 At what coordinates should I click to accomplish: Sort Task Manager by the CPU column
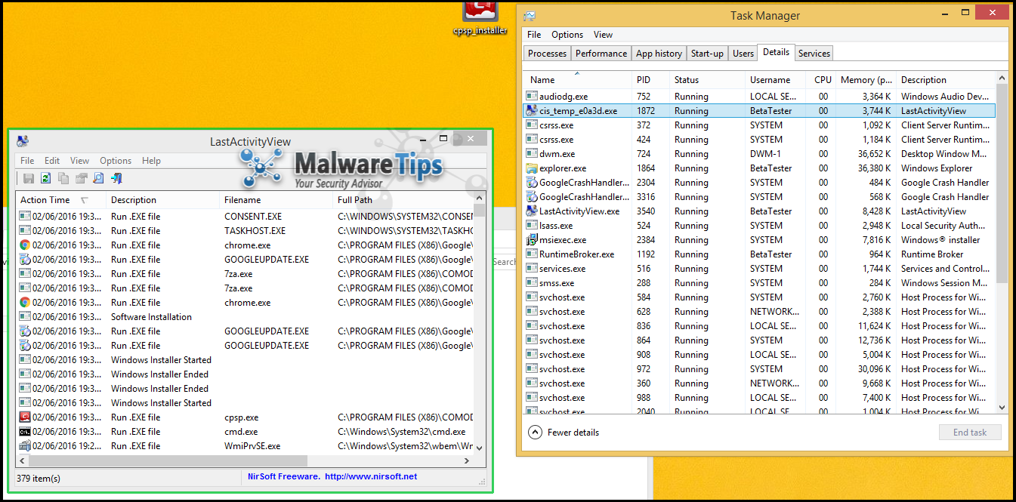point(823,80)
